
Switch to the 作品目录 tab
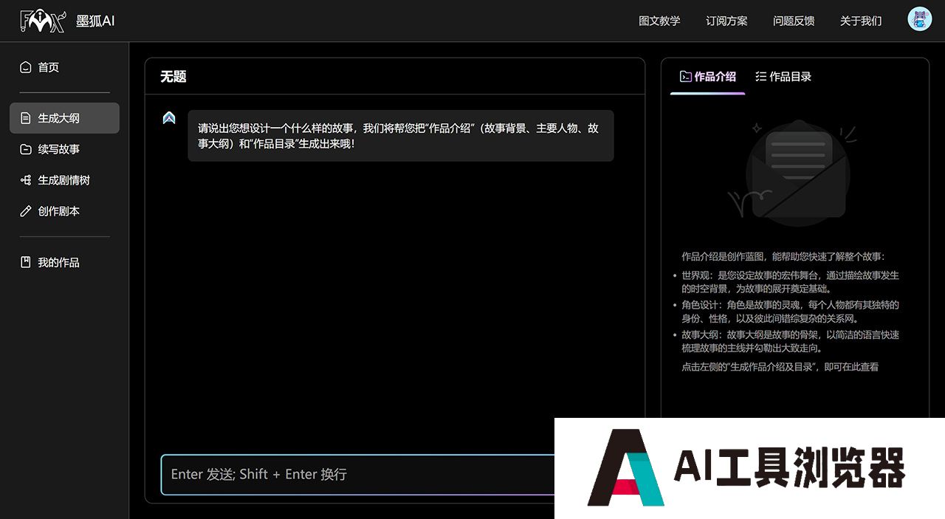[x=783, y=77]
